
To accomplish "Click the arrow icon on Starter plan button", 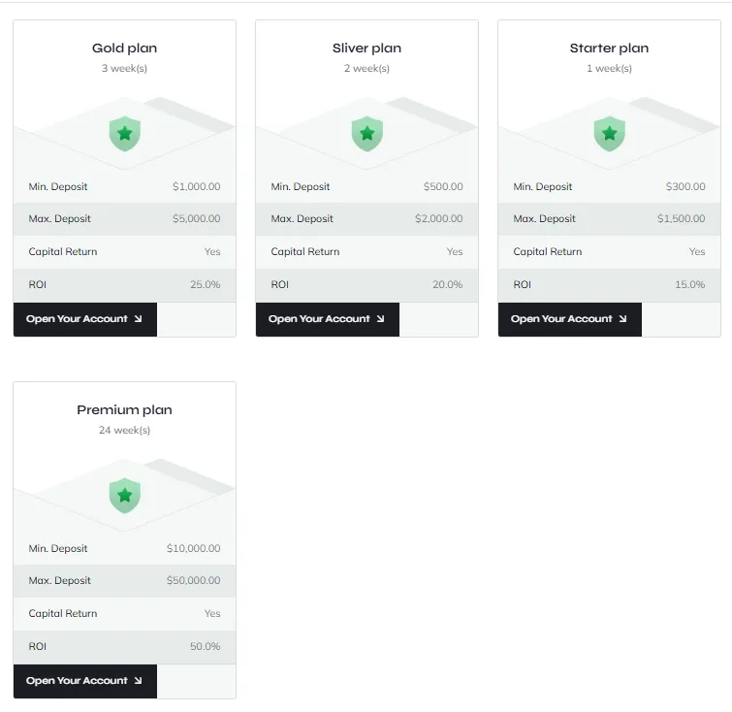I will (x=622, y=319).
